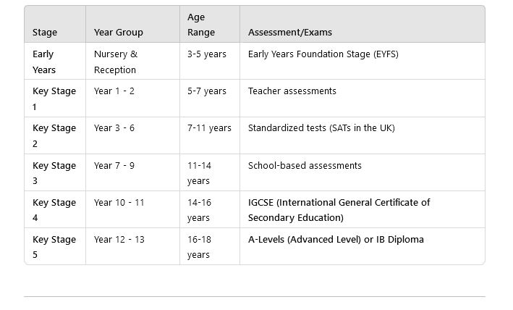Select the Key Stage 1 cell
The height and width of the screenshot is (310, 513).
[55, 99]
